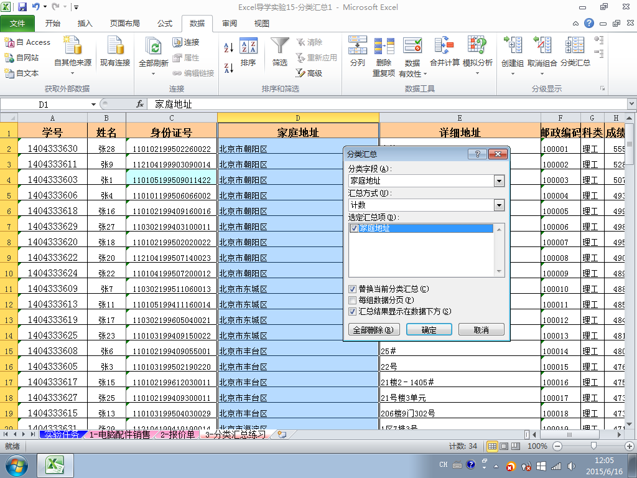637x478 pixels.
Task: Click zoom out minus button
Action: click(557, 446)
